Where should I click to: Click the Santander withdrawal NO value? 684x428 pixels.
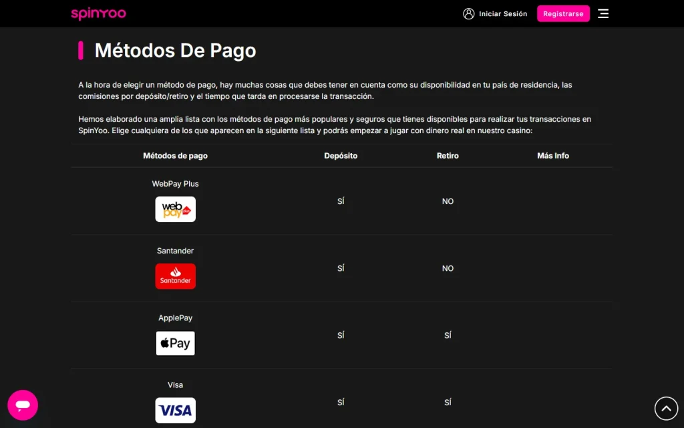point(448,268)
